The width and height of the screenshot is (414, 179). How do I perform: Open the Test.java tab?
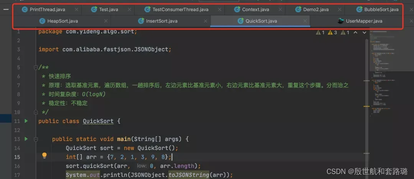[x=108, y=10]
